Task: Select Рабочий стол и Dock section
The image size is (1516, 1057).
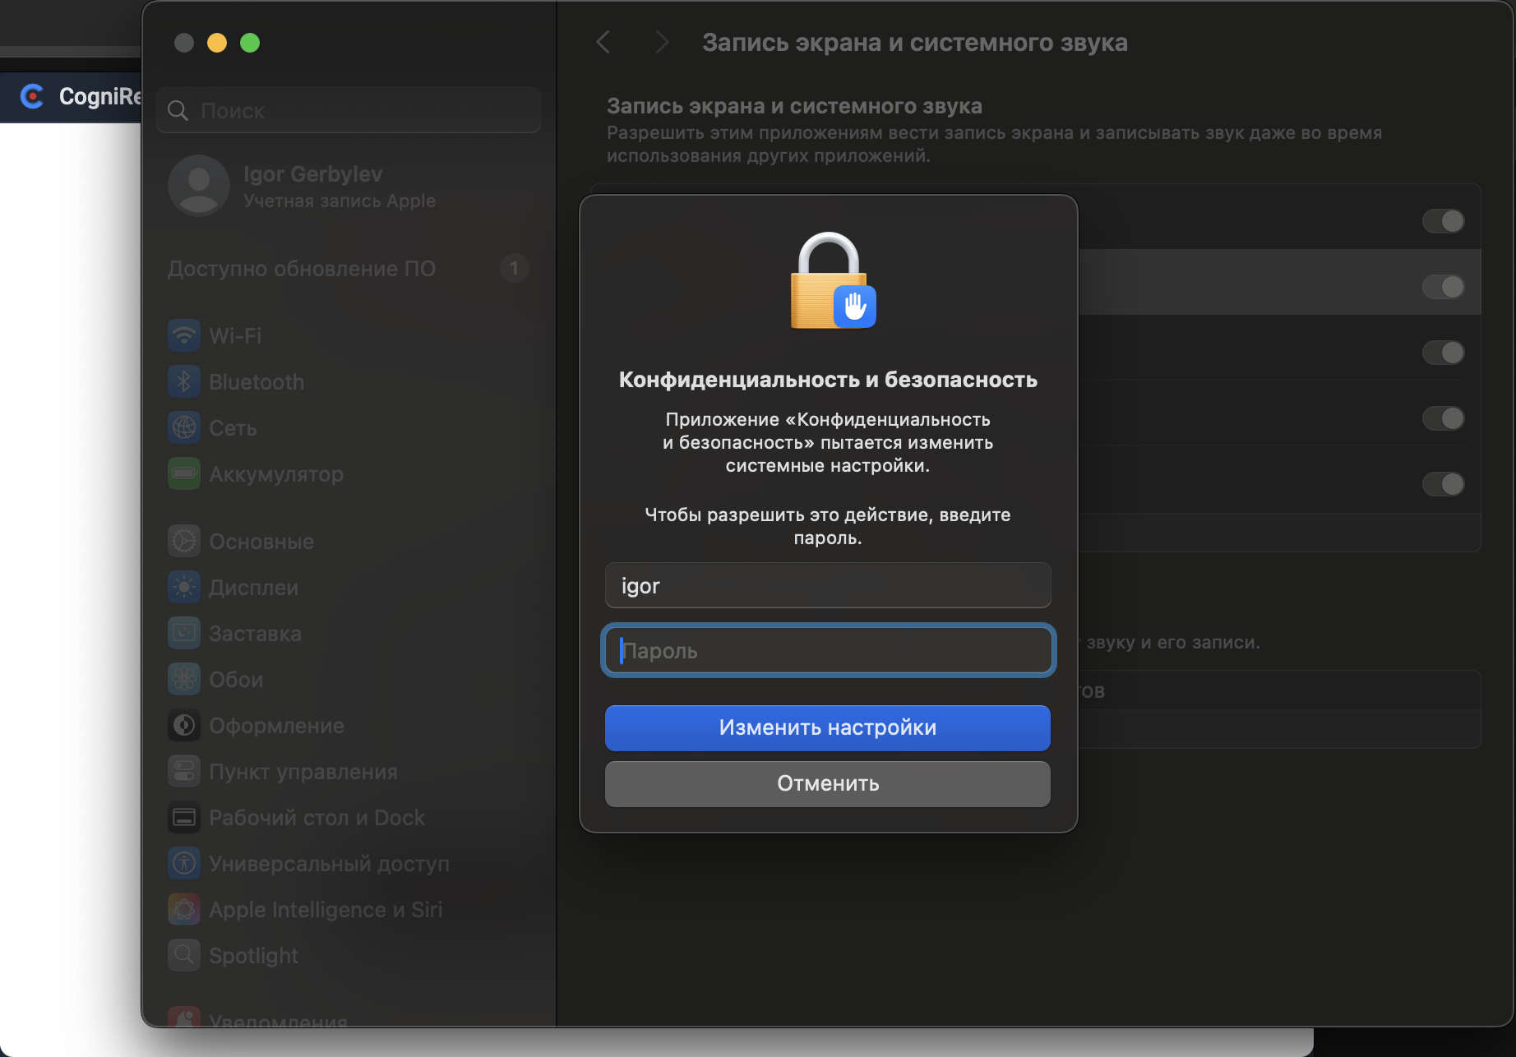Action: pos(317,818)
